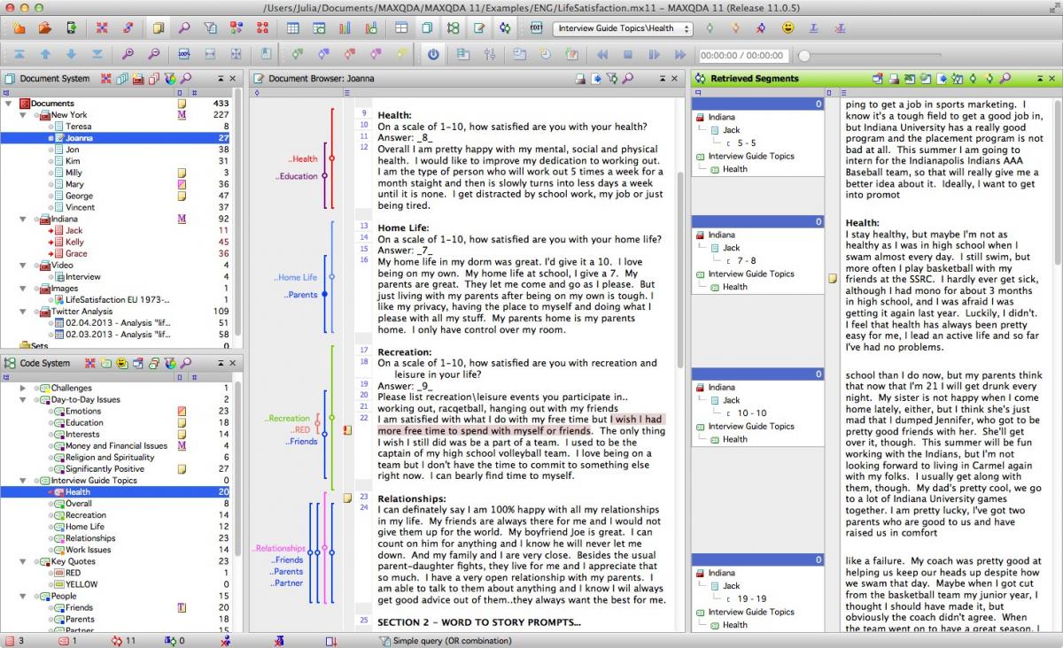Click the yellow highlight coding marker
Viewport: 1063px width, 648px height.
pos(401,54)
